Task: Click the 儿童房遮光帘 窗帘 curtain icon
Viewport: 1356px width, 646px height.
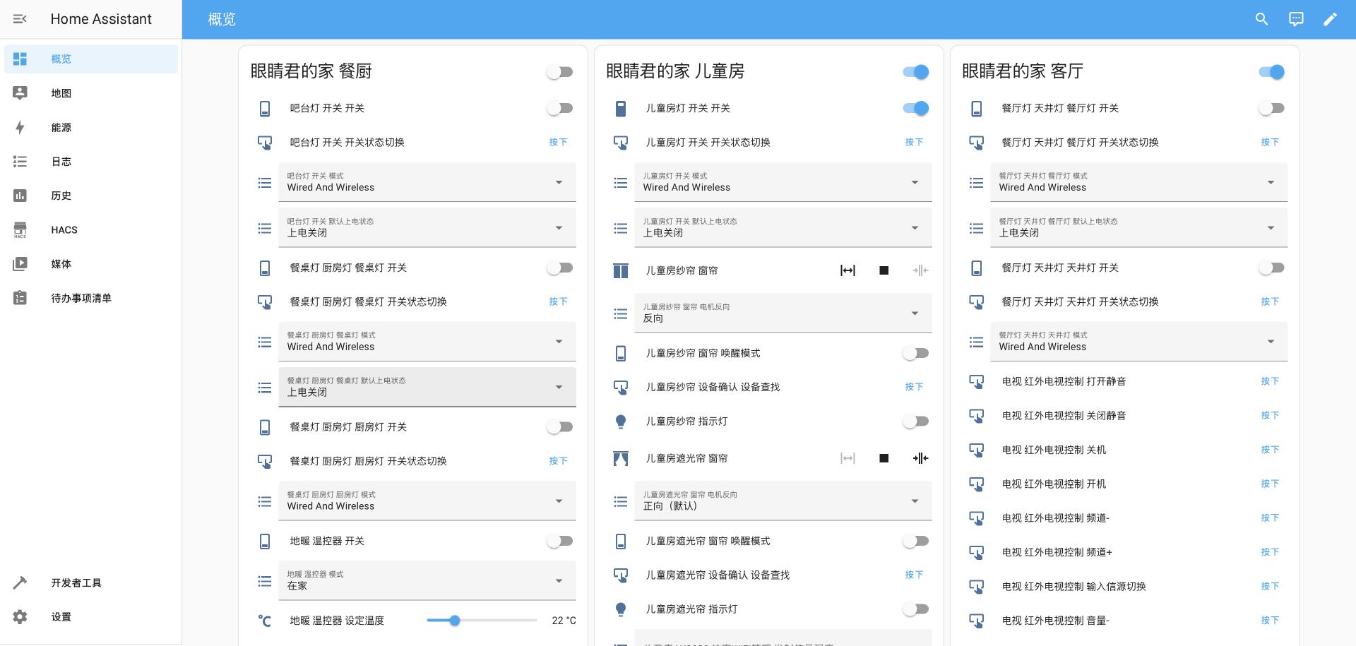Action: point(621,458)
